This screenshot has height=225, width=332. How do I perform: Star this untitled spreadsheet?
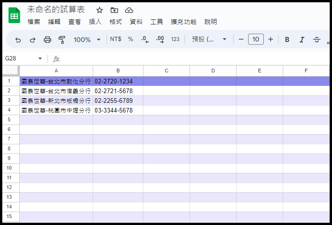pyautogui.click(x=99, y=10)
